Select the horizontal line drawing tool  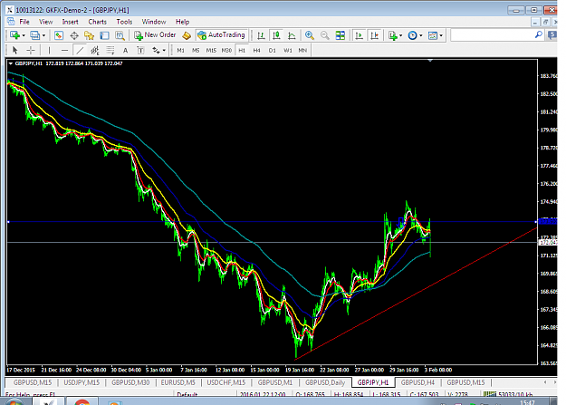pyautogui.click(x=64, y=50)
